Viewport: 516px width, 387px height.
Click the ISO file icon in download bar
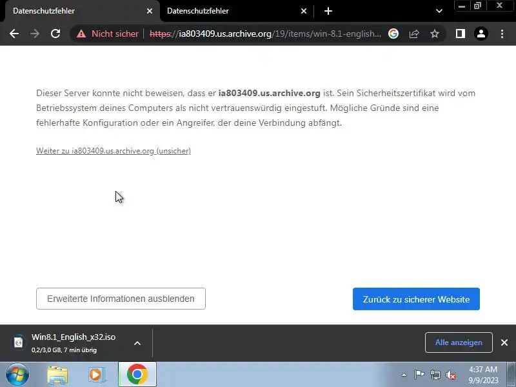[19, 342]
